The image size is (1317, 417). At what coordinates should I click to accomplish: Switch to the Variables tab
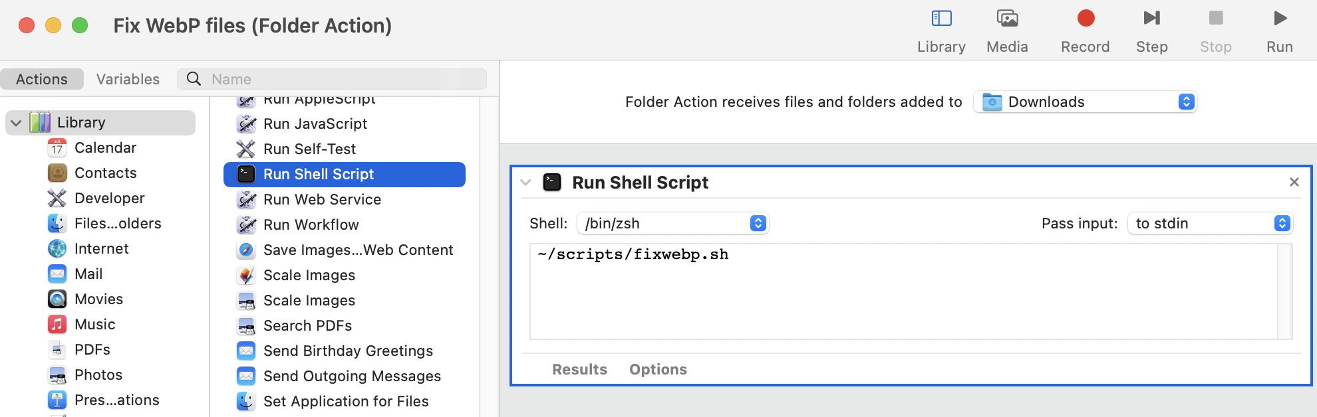pyautogui.click(x=128, y=80)
